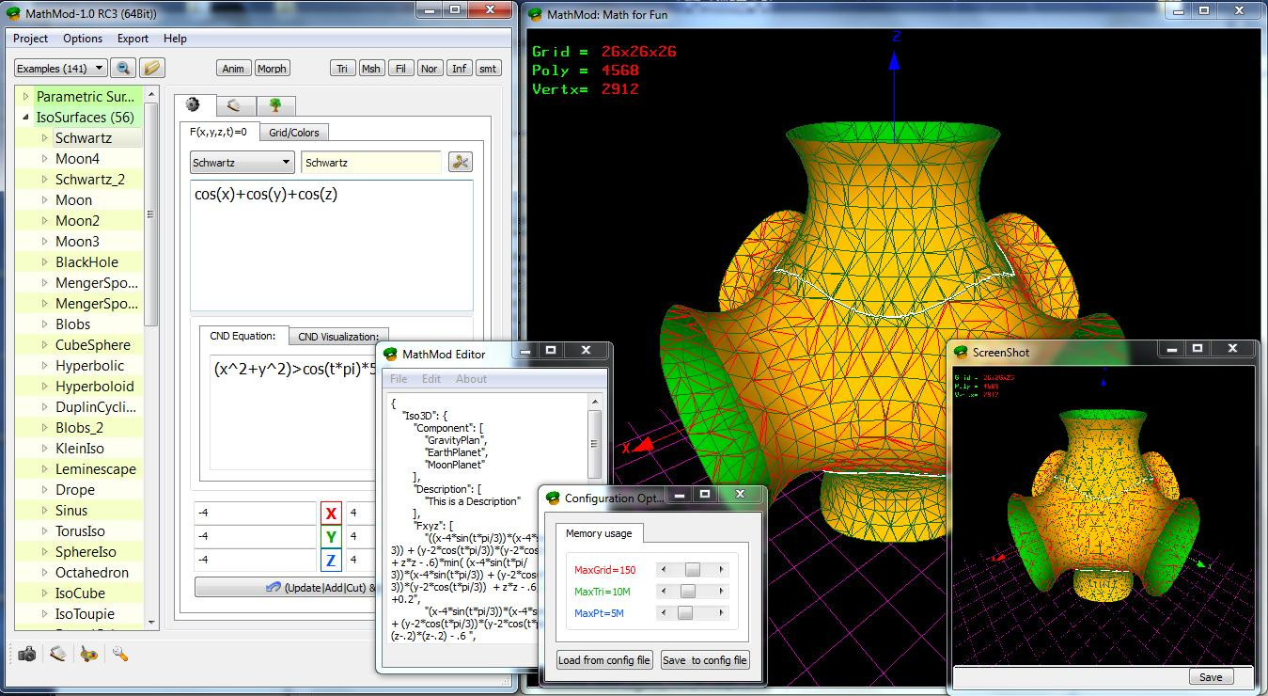Click the camera screenshot icon in bottom toolbar

click(x=28, y=654)
